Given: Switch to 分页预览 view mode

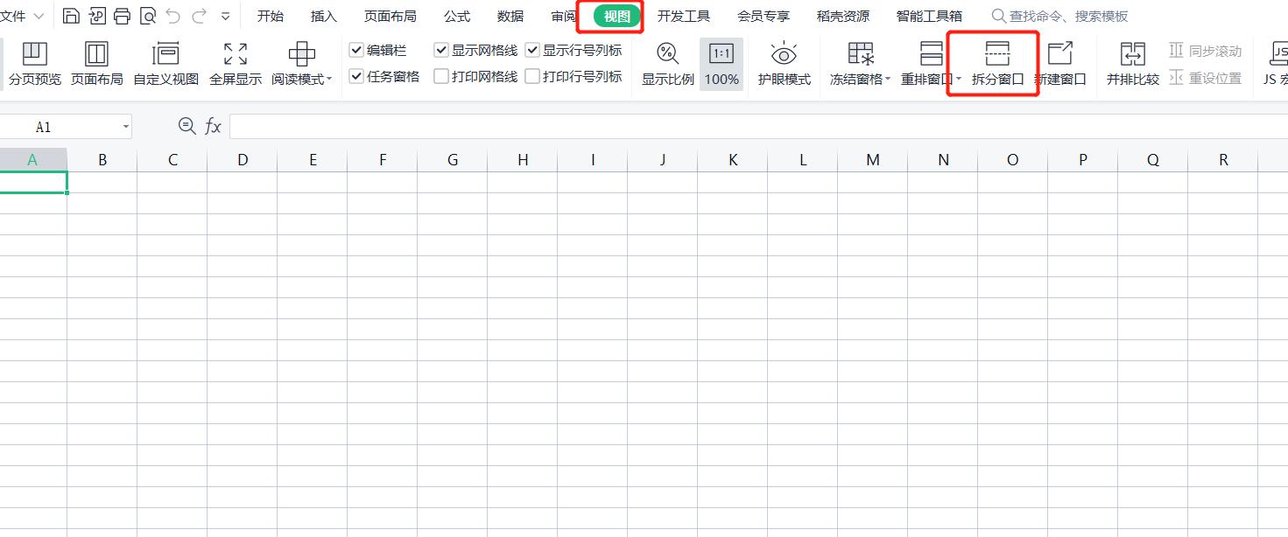Looking at the screenshot, I should pos(34,63).
